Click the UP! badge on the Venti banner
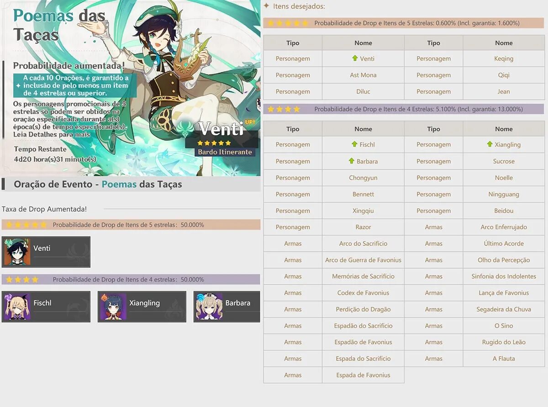 pos(250,122)
